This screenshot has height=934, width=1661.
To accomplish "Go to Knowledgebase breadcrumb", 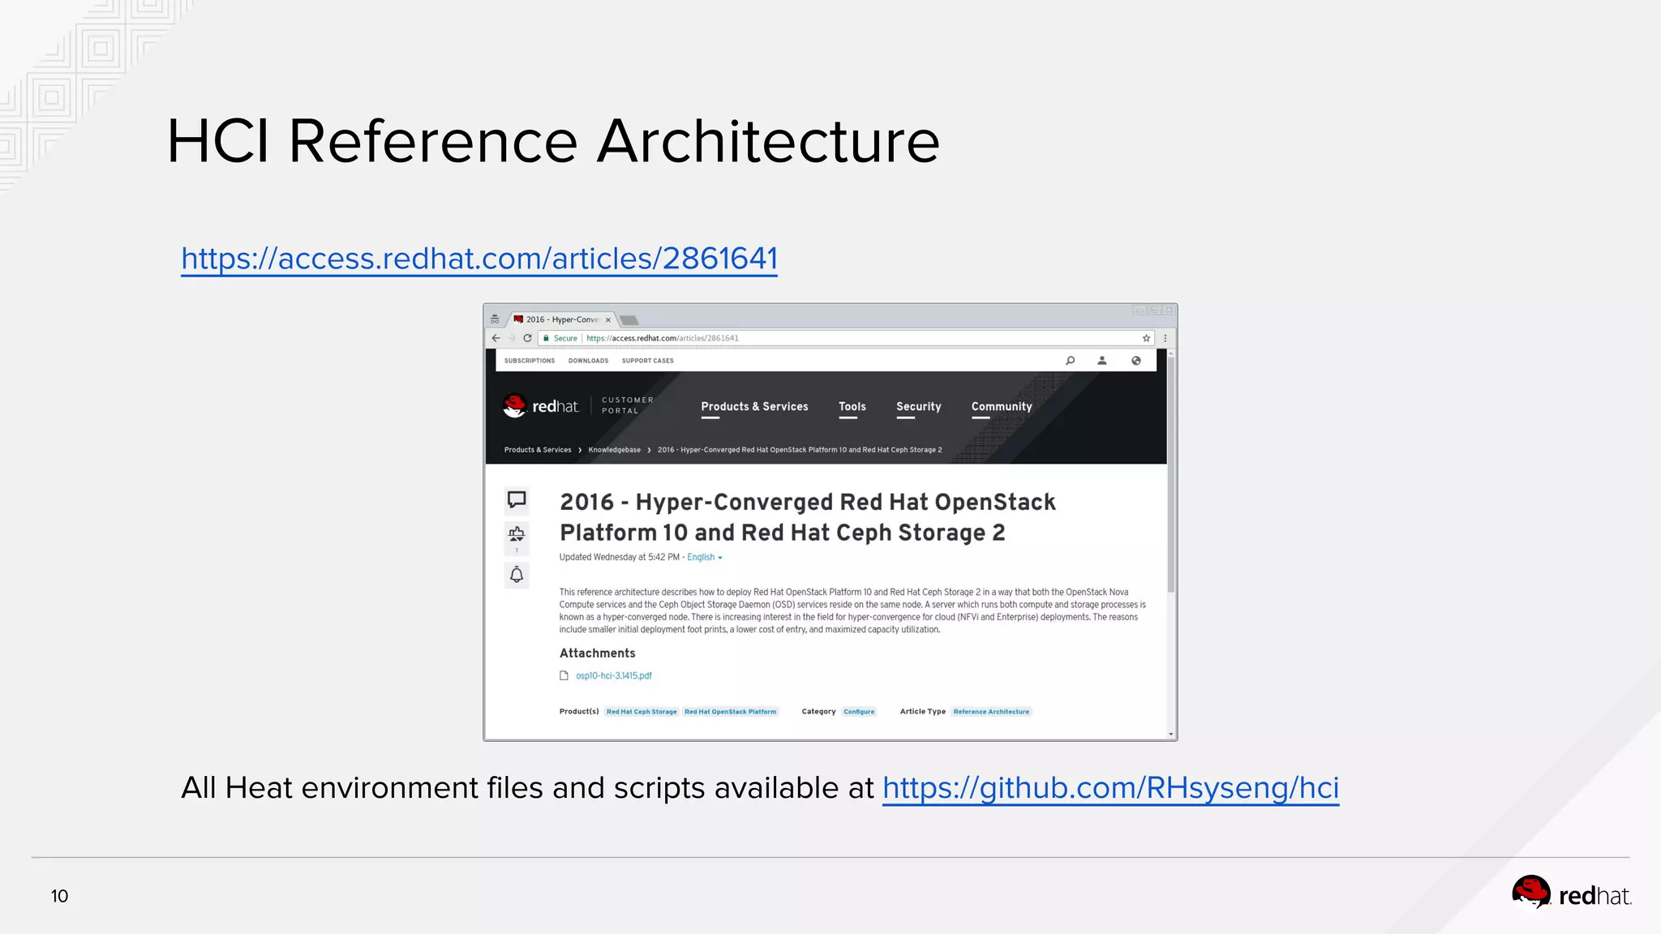I will (x=614, y=450).
